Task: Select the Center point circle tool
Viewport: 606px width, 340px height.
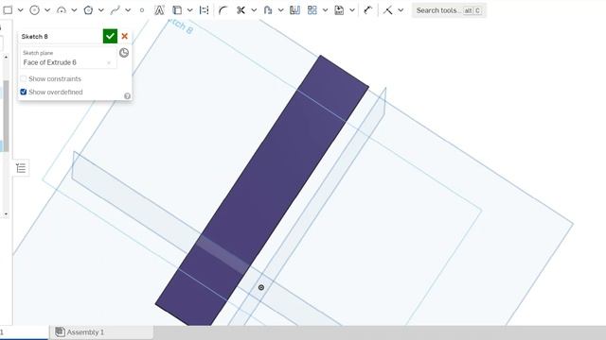Action: pyautogui.click(x=34, y=10)
